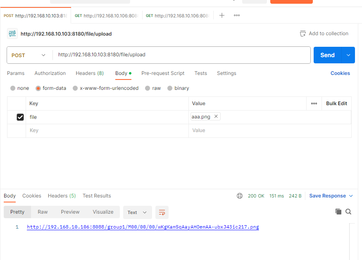Expand Save Response options
This screenshot has width=362, height=260.
(x=351, y=196)
